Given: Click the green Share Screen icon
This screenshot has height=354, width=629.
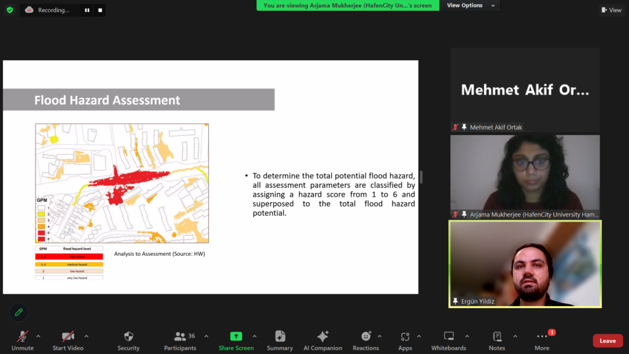Looking at the screenshot, I should [236, 336].
